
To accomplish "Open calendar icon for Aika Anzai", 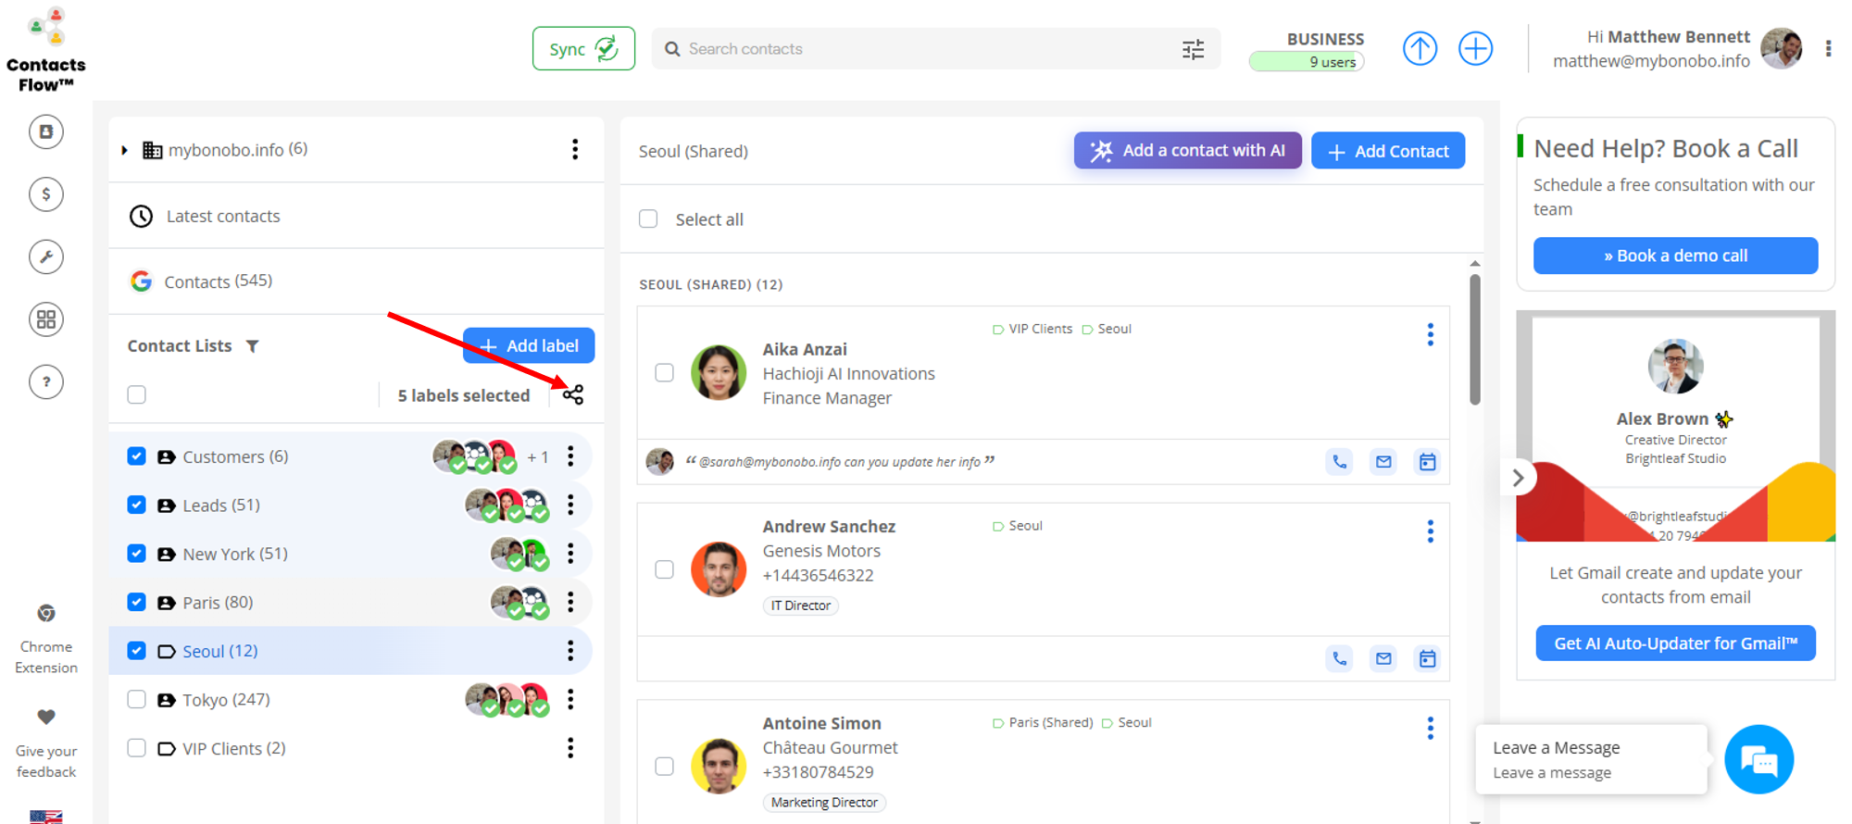I will point(1427,461).
